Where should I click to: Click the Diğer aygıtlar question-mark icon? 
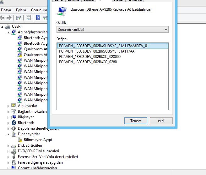[14, 134]
